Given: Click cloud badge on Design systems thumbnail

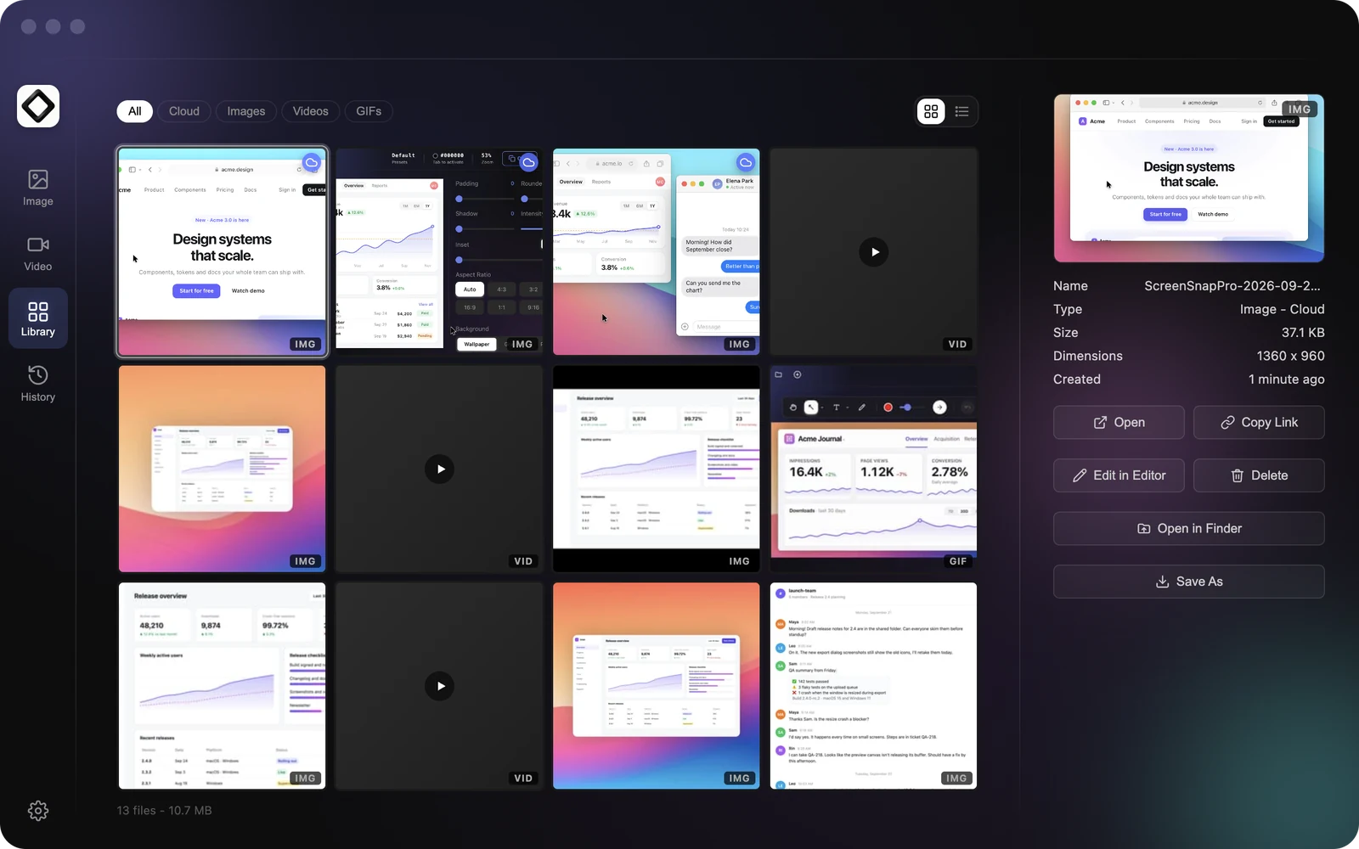Looking at the screenshot, I should [x=312, y=162].
